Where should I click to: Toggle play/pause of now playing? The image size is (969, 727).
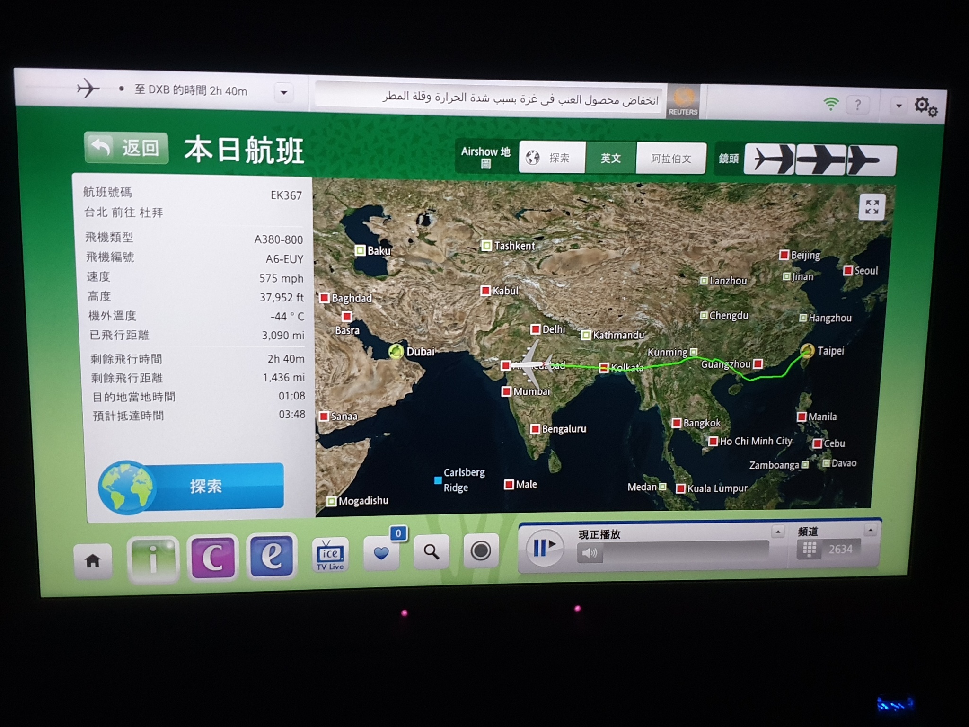click(544, 548)
